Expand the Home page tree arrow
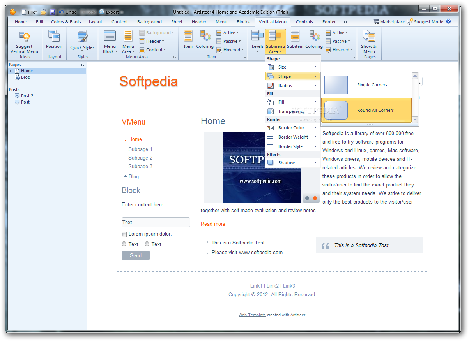 [x=11, y=71]
